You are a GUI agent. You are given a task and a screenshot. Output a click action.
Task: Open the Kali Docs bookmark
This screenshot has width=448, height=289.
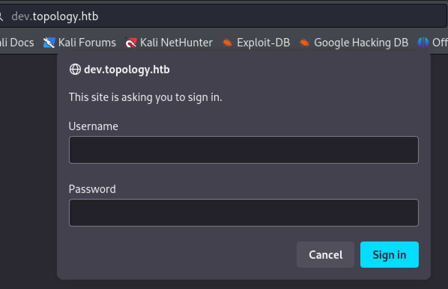pos(17,43)
